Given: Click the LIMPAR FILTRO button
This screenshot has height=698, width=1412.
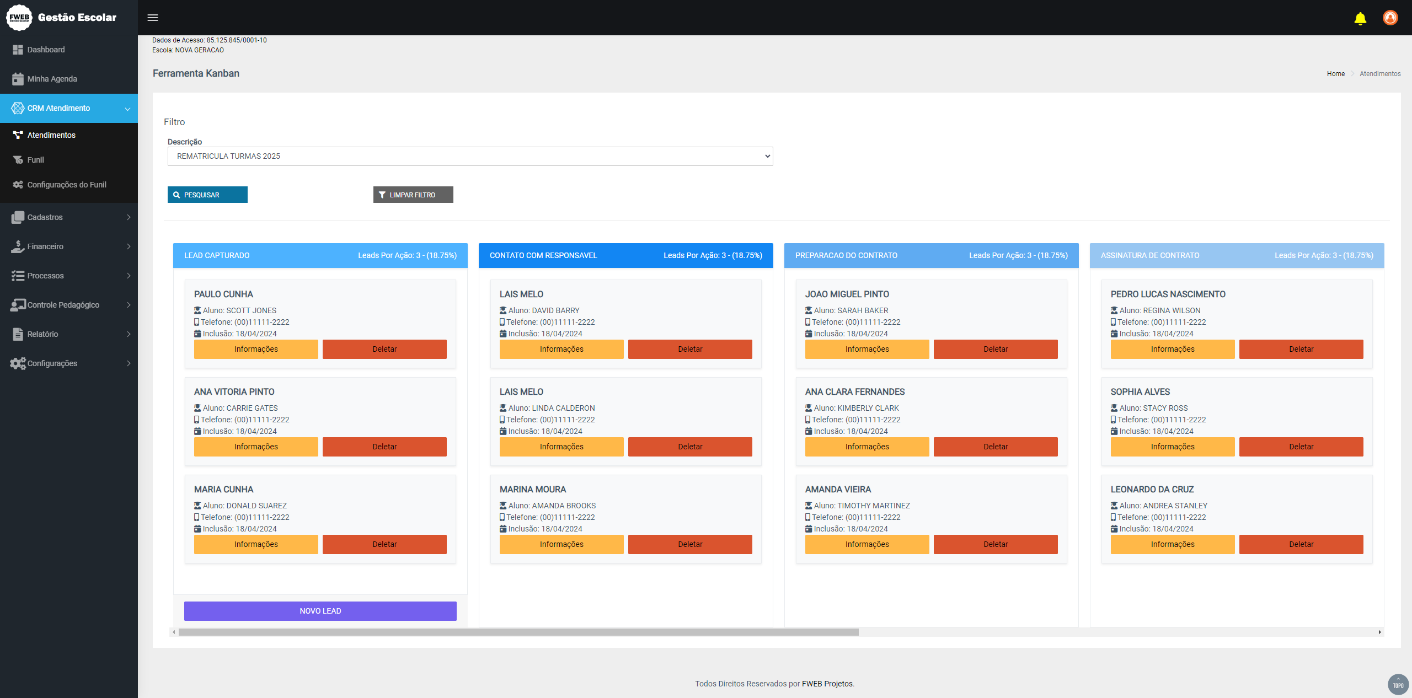Looking at the screenshot, I should [x=413, y=195].
